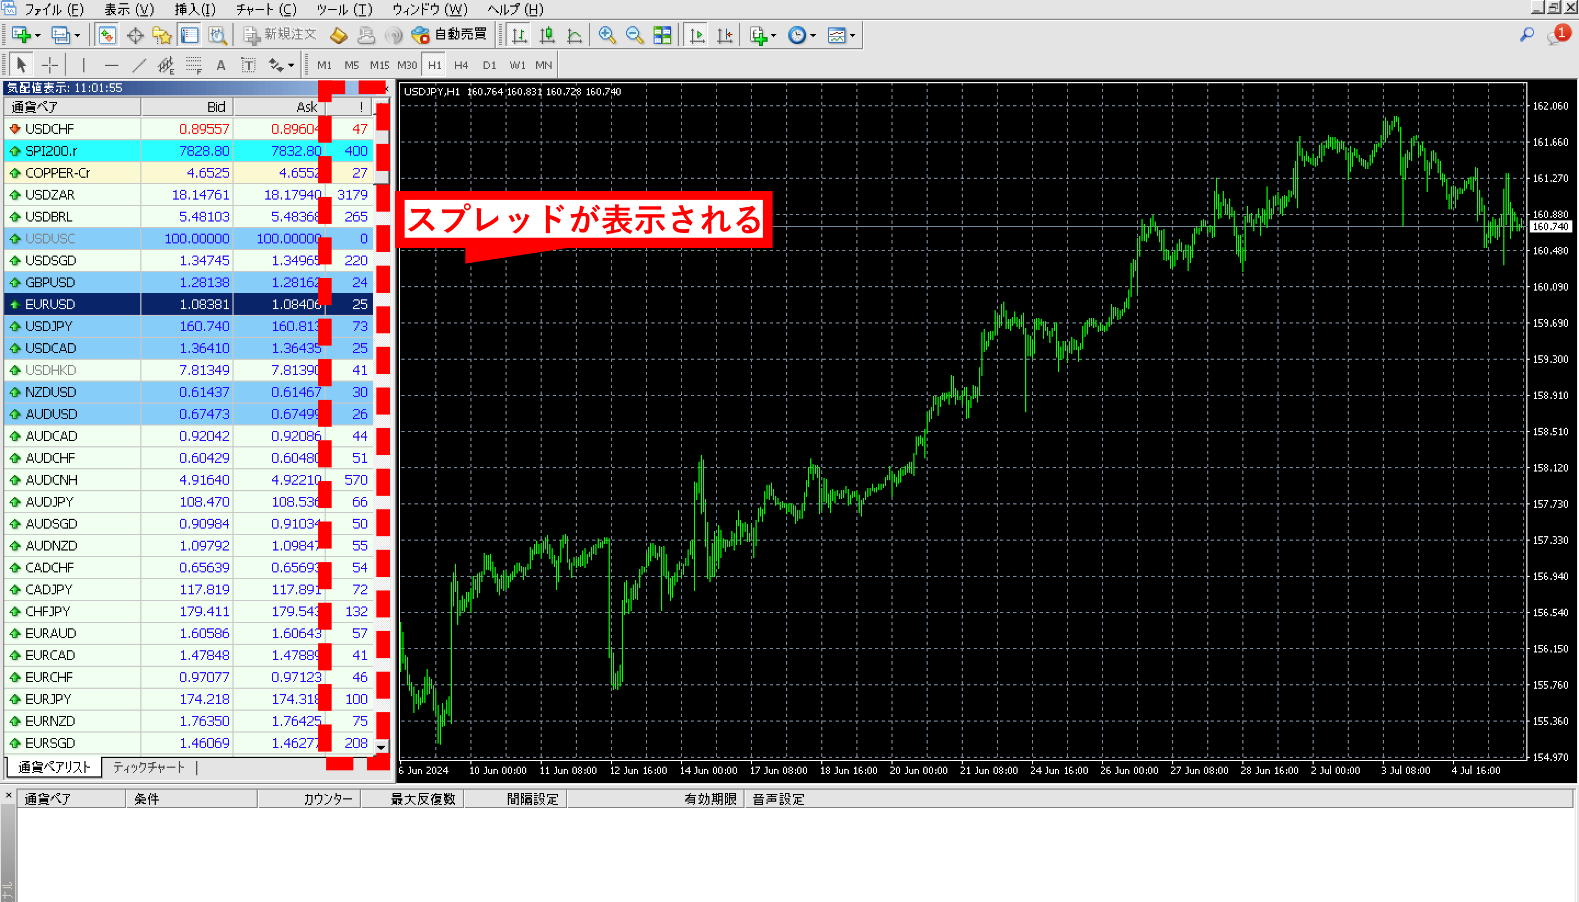
Task: Select the Fibonacci retracement tool
Action: pos(194,65)
